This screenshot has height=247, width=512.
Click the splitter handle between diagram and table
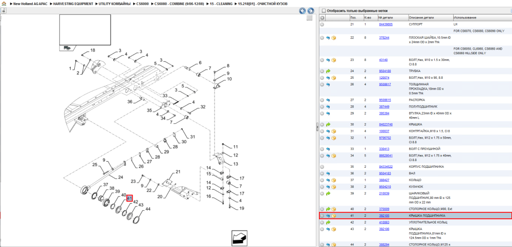317,127
